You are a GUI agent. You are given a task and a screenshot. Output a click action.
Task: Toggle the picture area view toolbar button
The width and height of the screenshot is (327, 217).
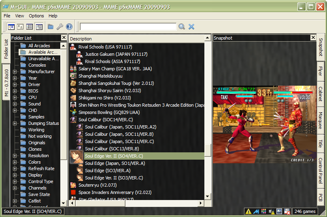[20, 27]
